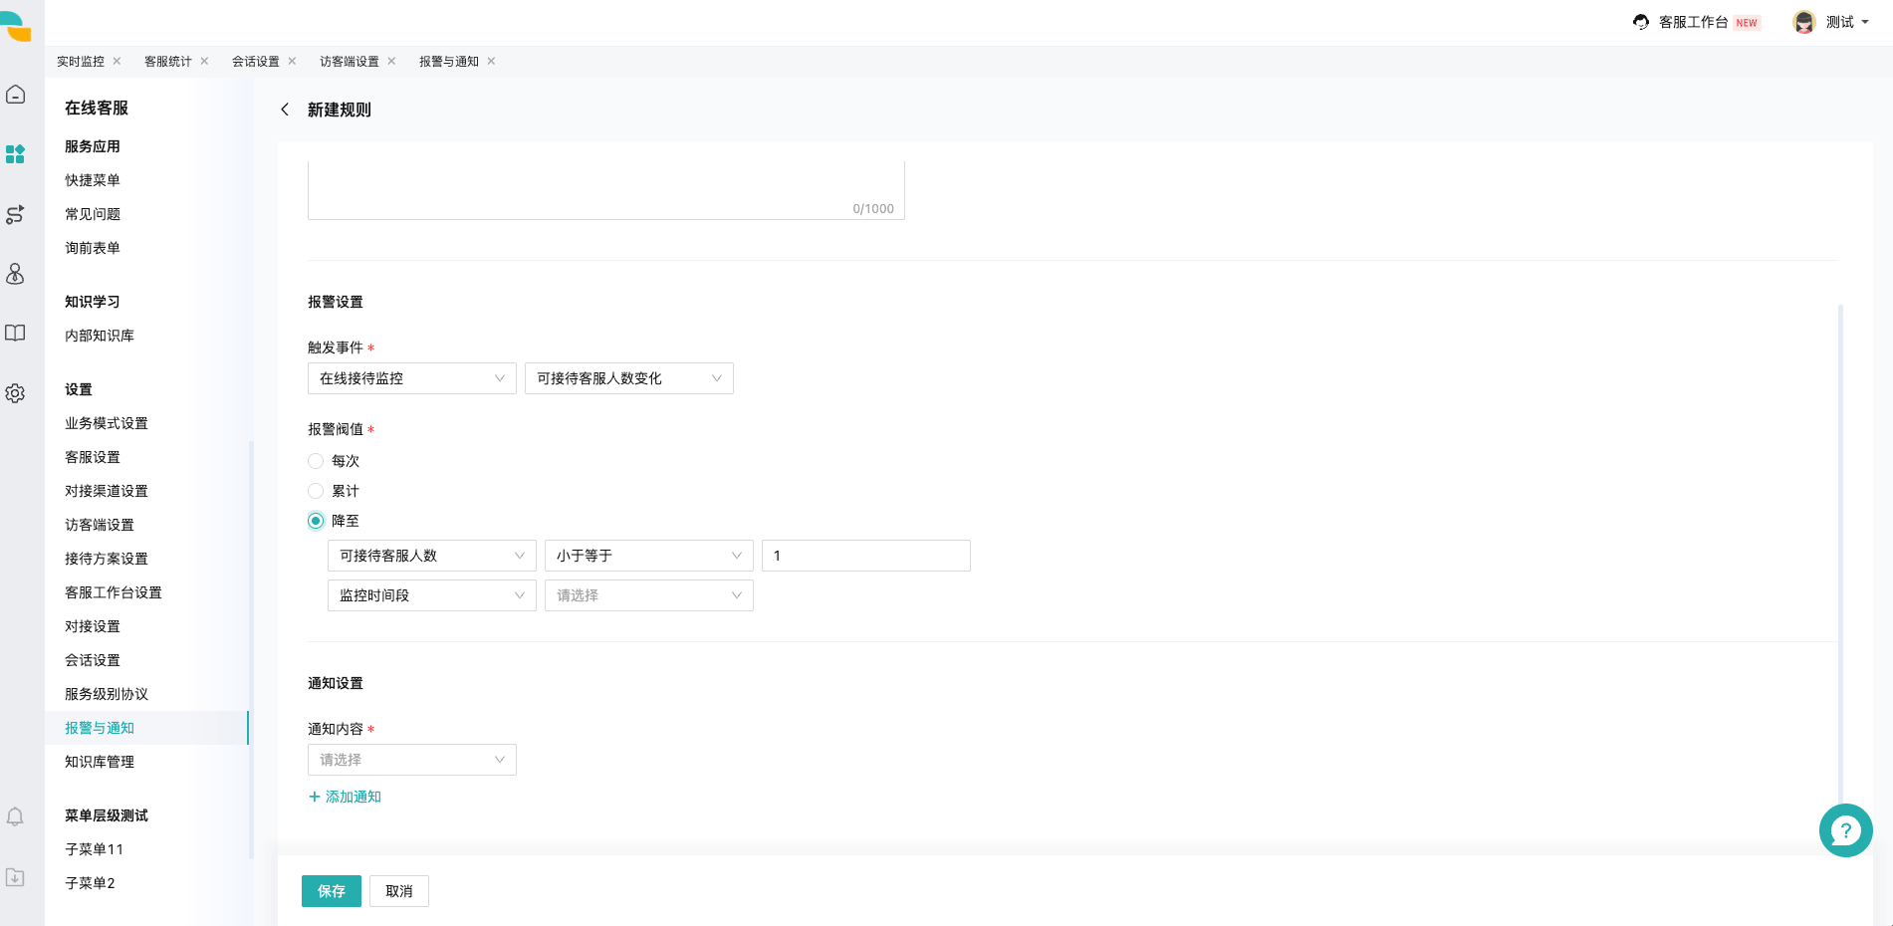Viewport: 1893px width, 926px height.
Task: Click the home icon in left sidebar
Action: (x=15, y=95)
